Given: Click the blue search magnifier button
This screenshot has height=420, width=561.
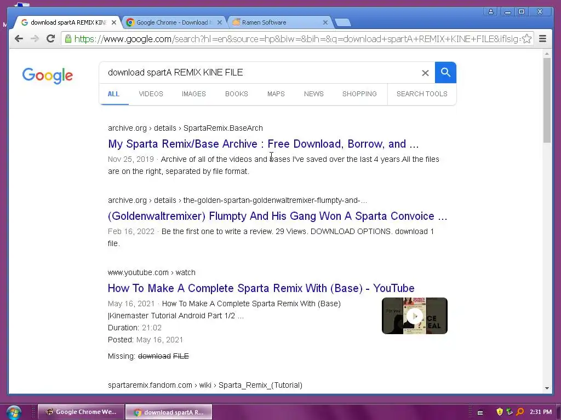Looking at the screenshot, I should (x=445, y=73).
